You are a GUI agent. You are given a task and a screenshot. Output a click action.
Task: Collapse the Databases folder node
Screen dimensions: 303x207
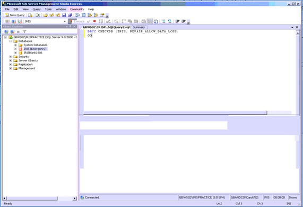coord(11,41)
